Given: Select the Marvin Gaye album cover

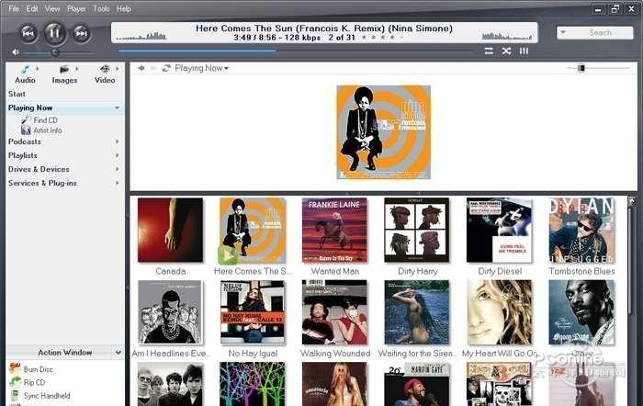Looking at the screenshot, I should [x=417, y=384].
